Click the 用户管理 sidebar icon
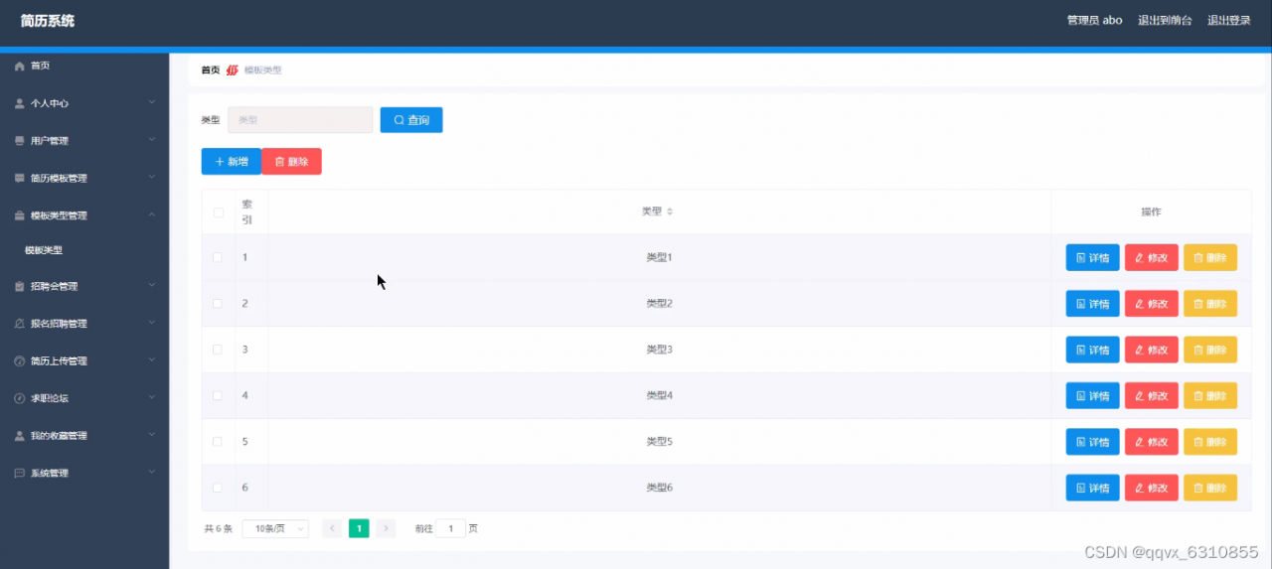This screenshot has width=1272, height=569. point(19,141)
